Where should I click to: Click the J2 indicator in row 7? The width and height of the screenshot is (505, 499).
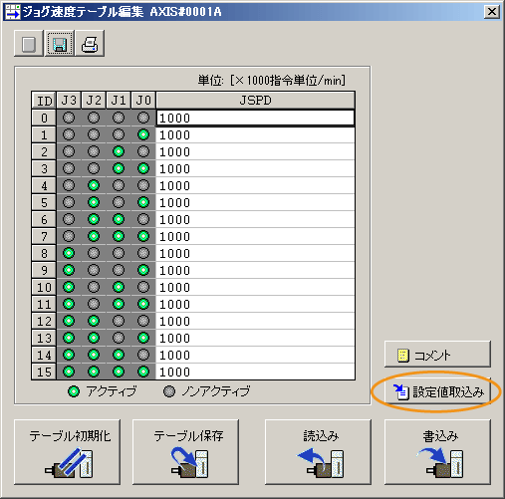point(94,236)
